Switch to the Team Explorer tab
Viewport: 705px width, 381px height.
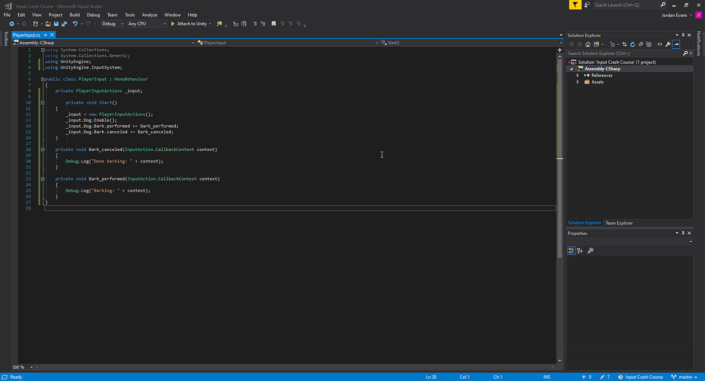pos(619,223)
